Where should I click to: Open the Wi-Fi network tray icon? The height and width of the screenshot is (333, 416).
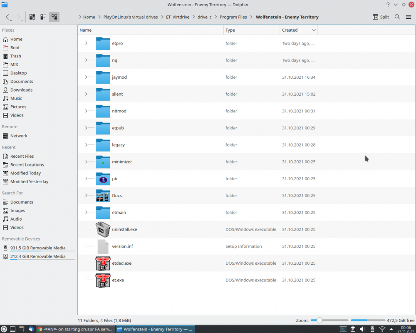(382, 329)
